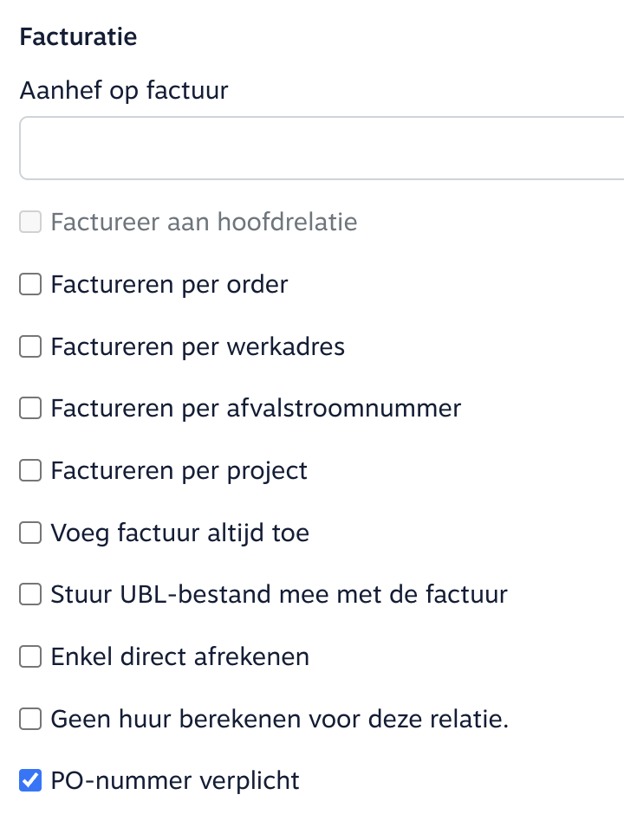This screenshot has height=840, width=624.
Task: Click the 'Factureren per order' label text
Action: (169, 284)
